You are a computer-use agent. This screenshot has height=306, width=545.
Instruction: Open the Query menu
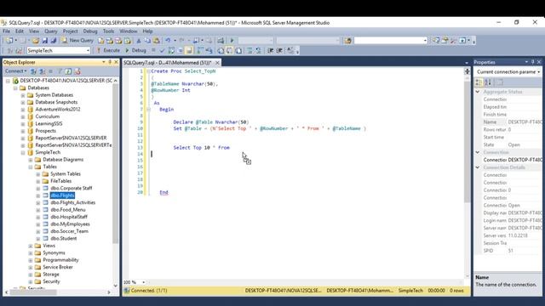[51, 31]
